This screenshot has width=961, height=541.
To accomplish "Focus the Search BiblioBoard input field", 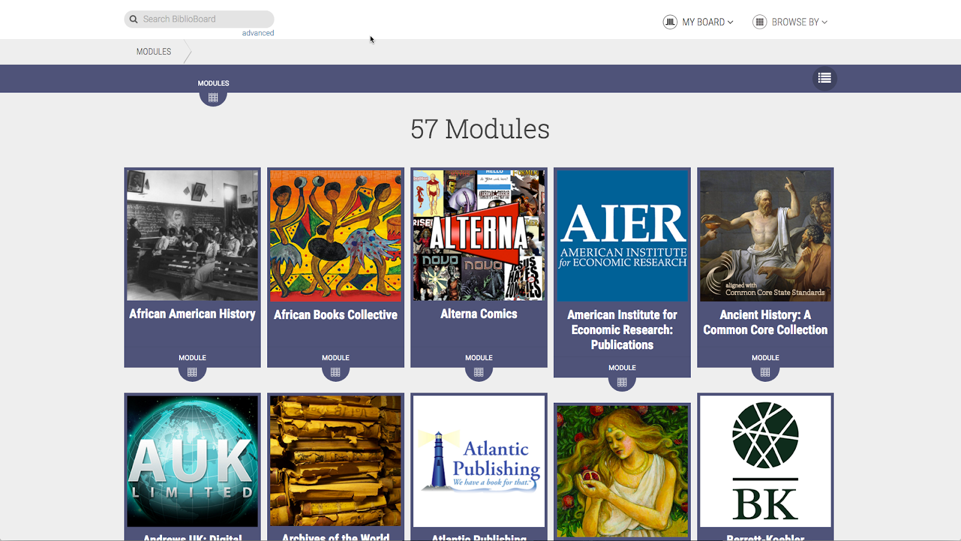I will pyautogui.click(x=199, y=19).
